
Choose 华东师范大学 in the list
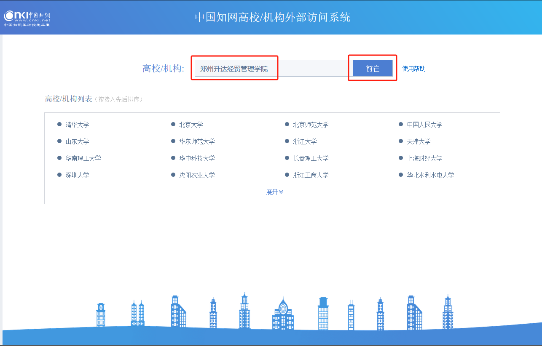pyautogui.click(x=197, y=141)
